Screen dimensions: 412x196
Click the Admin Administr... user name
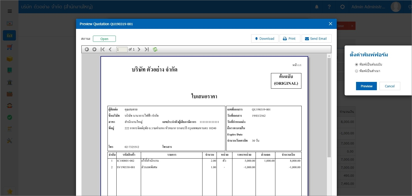368,7
